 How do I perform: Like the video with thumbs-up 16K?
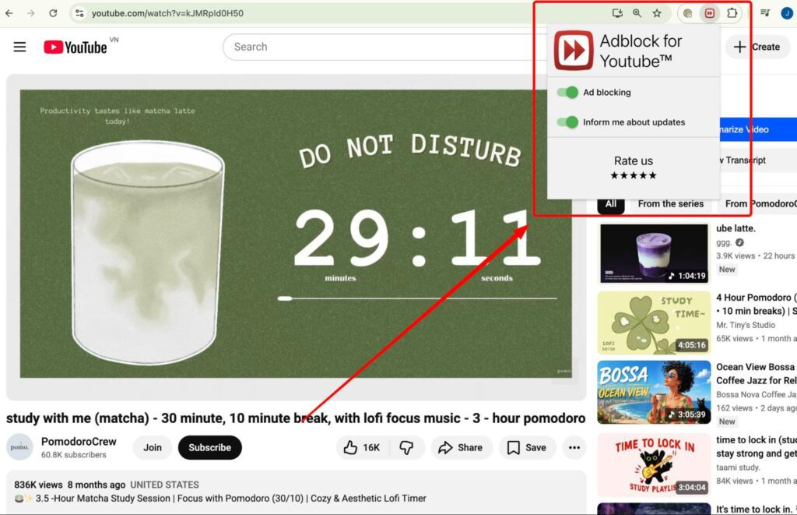pyautogui.click(x=361, y=447)
